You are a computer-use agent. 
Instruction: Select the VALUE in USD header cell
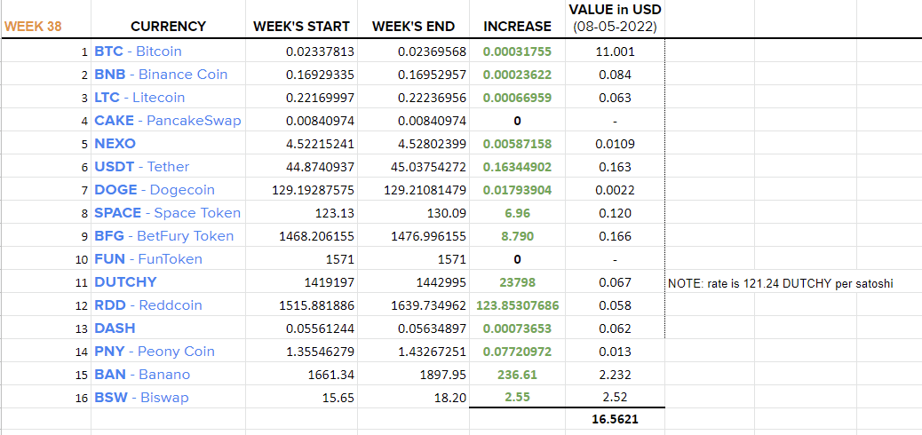615,18
